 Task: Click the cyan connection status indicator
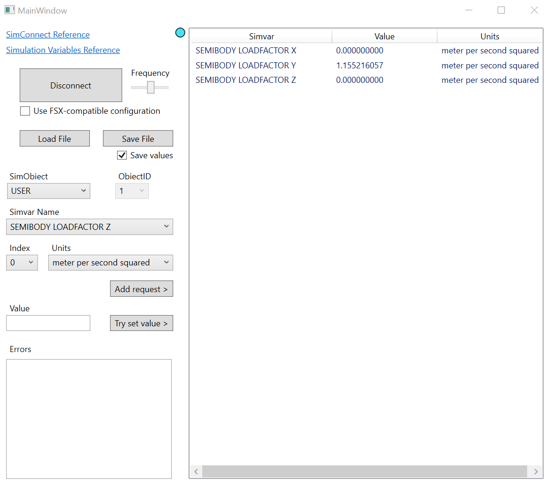pyautogui.click(x=180, y=33)
